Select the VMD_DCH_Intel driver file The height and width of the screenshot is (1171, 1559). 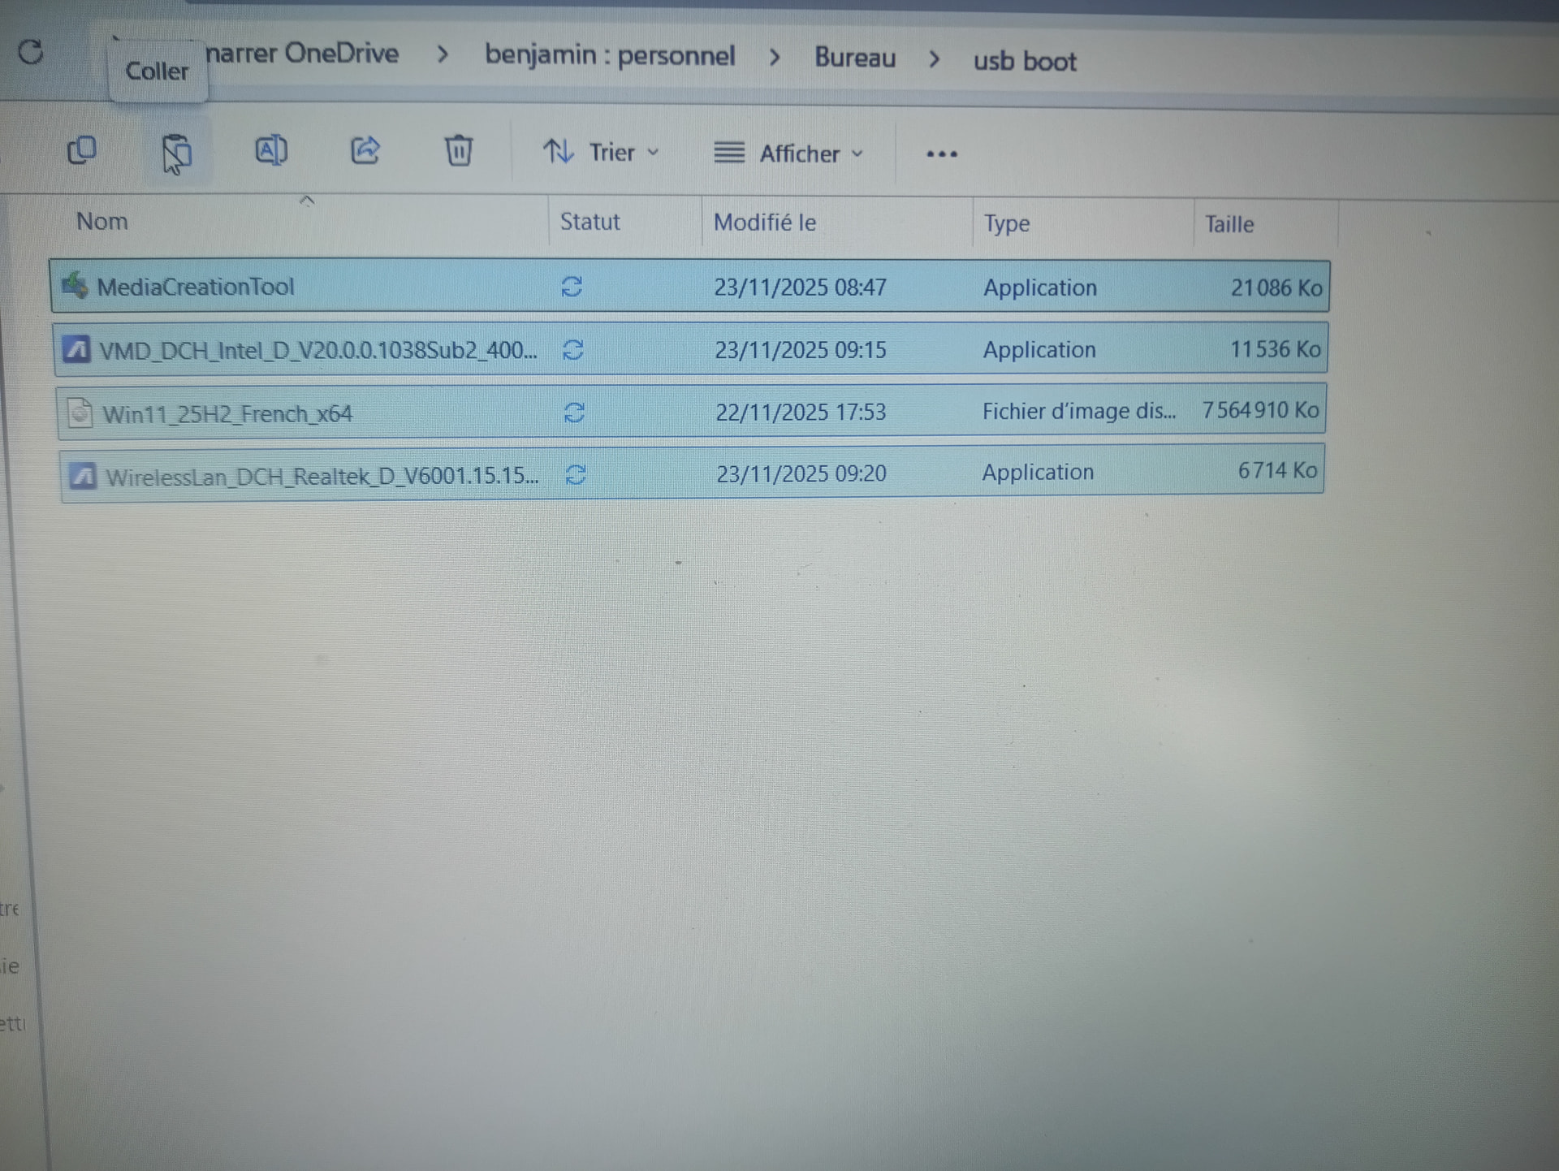point(317,350)
